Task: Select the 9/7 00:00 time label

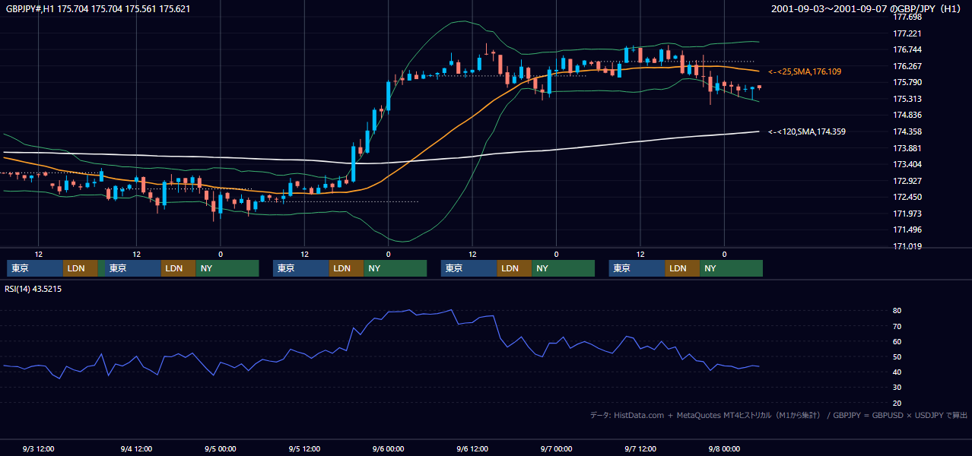Action: click(556, 448)
